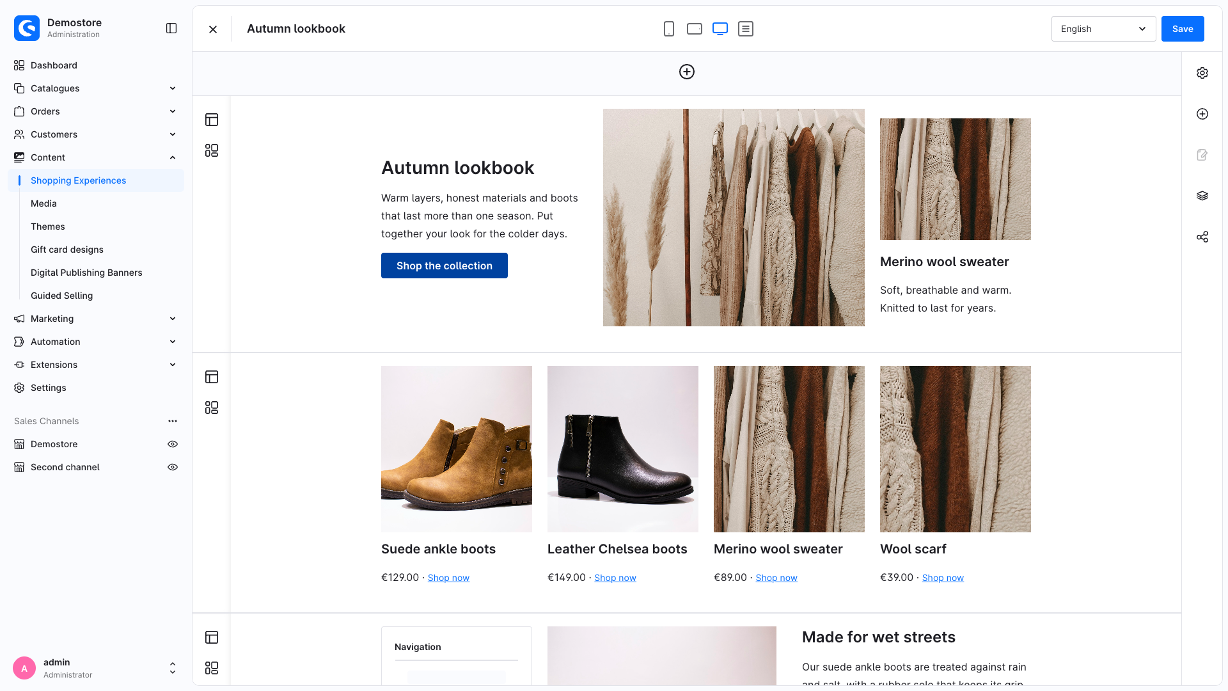The width and height of the screenshot is (1228, 691).
Task: Open section layout icon beside Autumn lookbook hero
Action: (212, 120)
